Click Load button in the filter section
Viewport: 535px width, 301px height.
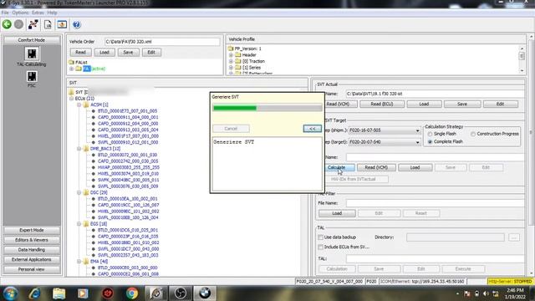337,213
